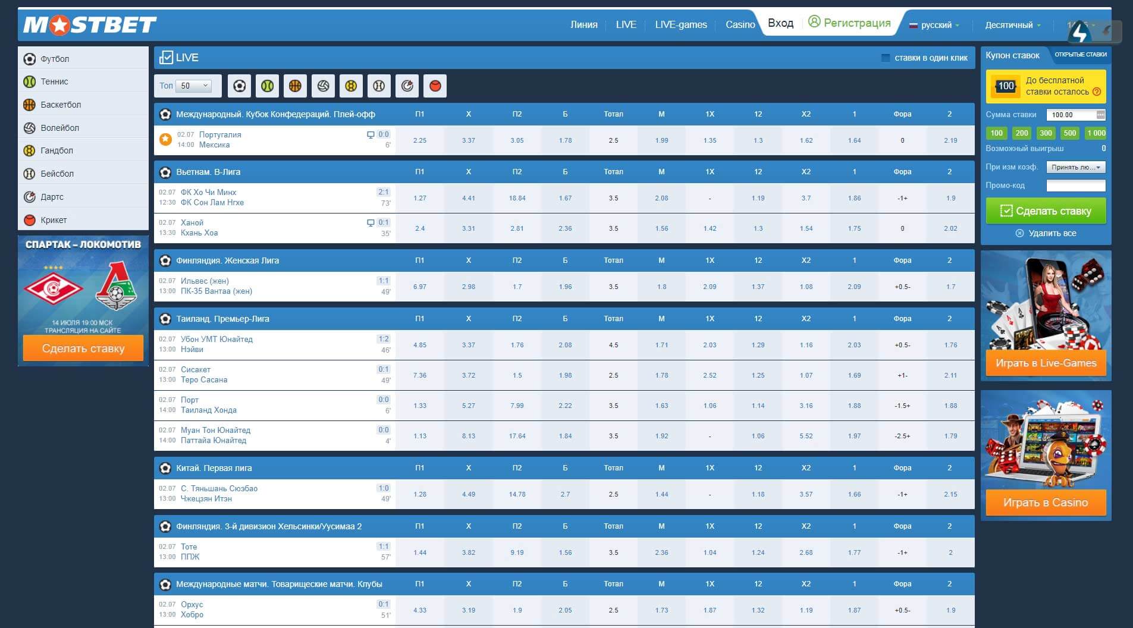Screen dimensions: 1133x628
Task: Click the tennis ball icon next to Теннис
Action: (29, 81)
